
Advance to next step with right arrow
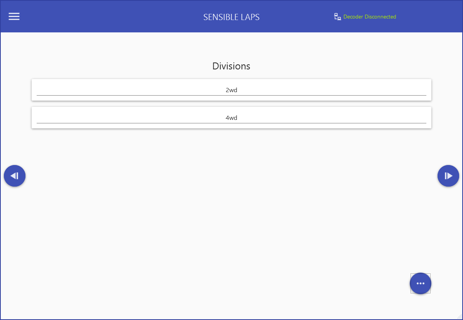pyautogui.click(x=448, y=176)
